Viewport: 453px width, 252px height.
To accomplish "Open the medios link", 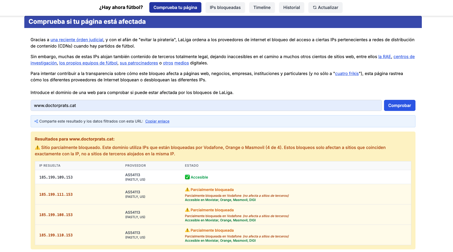I will [x=182, y=63].
